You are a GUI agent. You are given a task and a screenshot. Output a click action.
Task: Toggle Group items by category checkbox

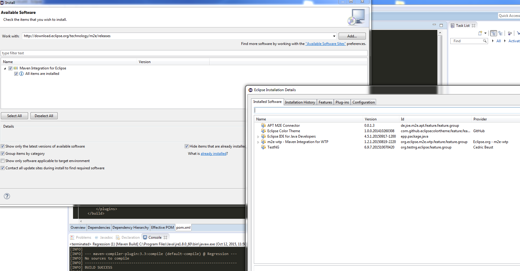coord(3,154)
